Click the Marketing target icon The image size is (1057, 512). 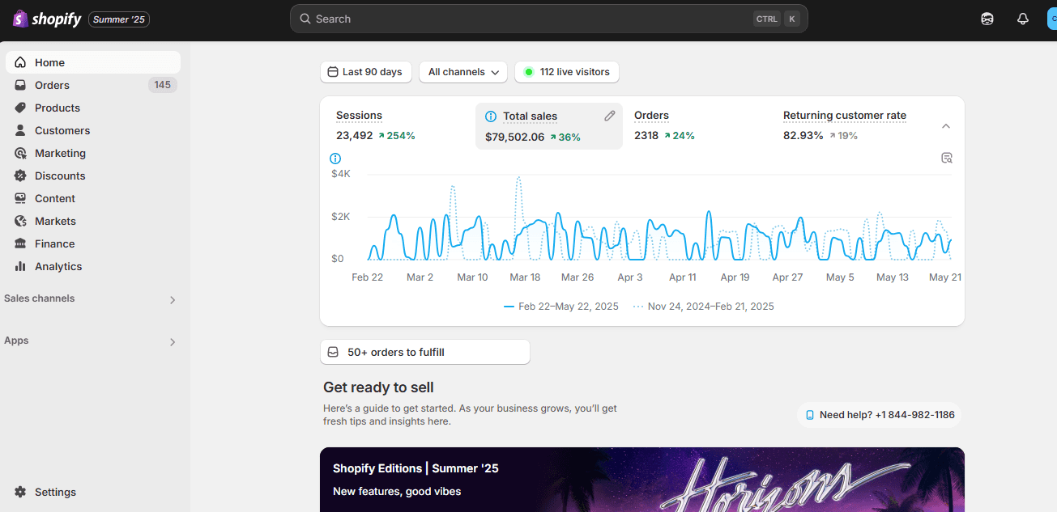click(x=20, y=153)
